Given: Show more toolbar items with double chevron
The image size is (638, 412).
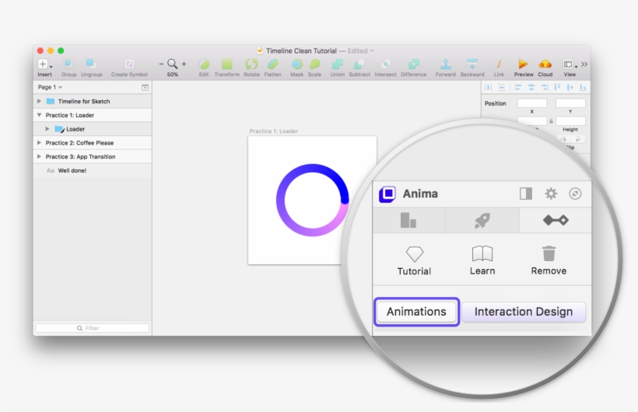Looking at the screenshot, I should (x=584, y=65).
